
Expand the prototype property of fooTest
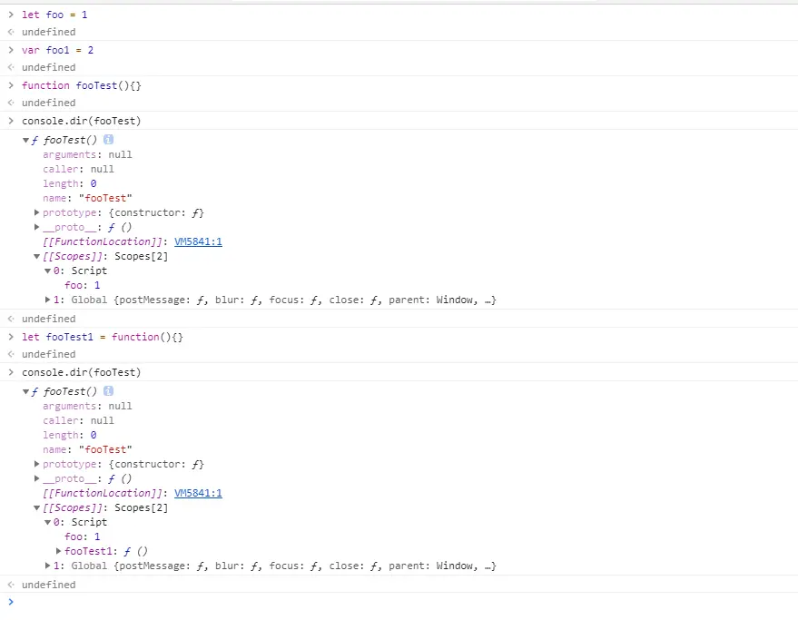[x=36, y=212]
